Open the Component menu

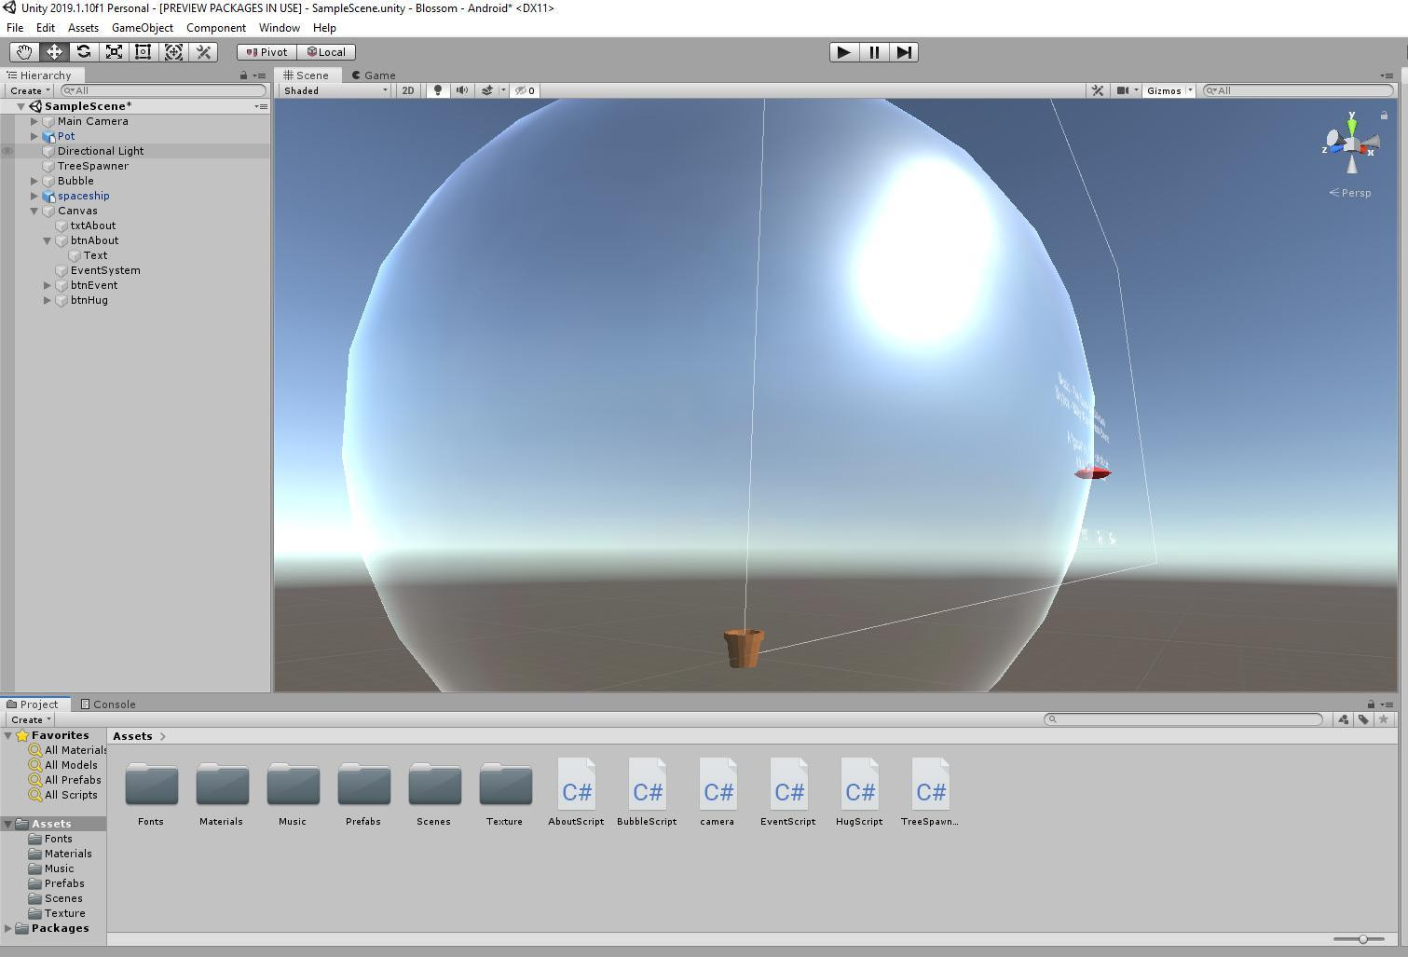click(x=216, y=28)
